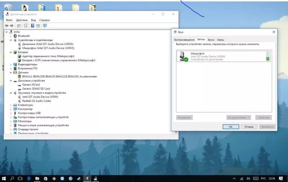Switch to the Воспроизведение tab
Image resolution: width=288 pixels, height=182 pixels.
(184, 40)
